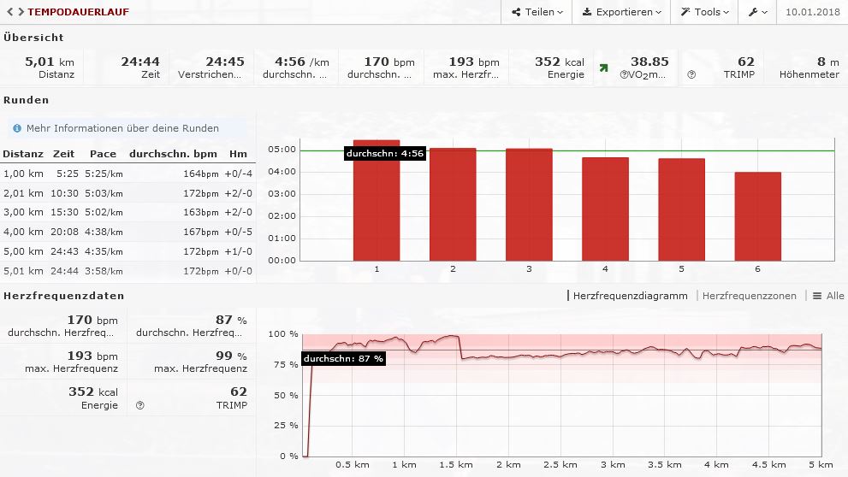848x477 pixels.
Task: Click the Alle list icon
Action: click(x=827, y=296)
